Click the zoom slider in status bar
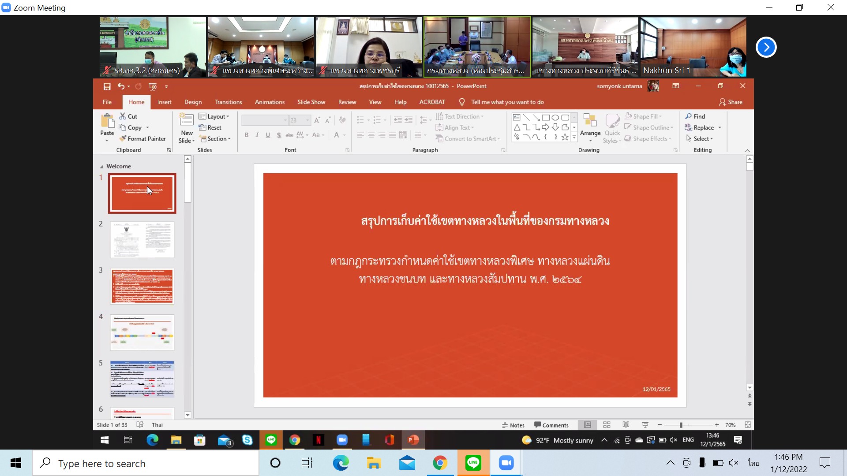Image resolution: width=847 pixels, height=476 pixels. 681,425
